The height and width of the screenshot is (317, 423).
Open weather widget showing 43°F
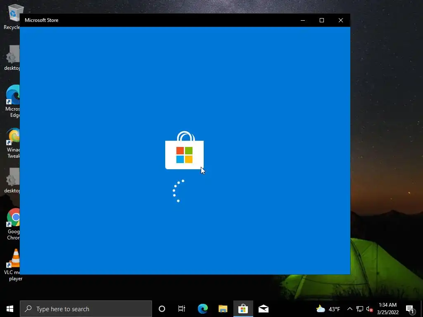[328, 309]
